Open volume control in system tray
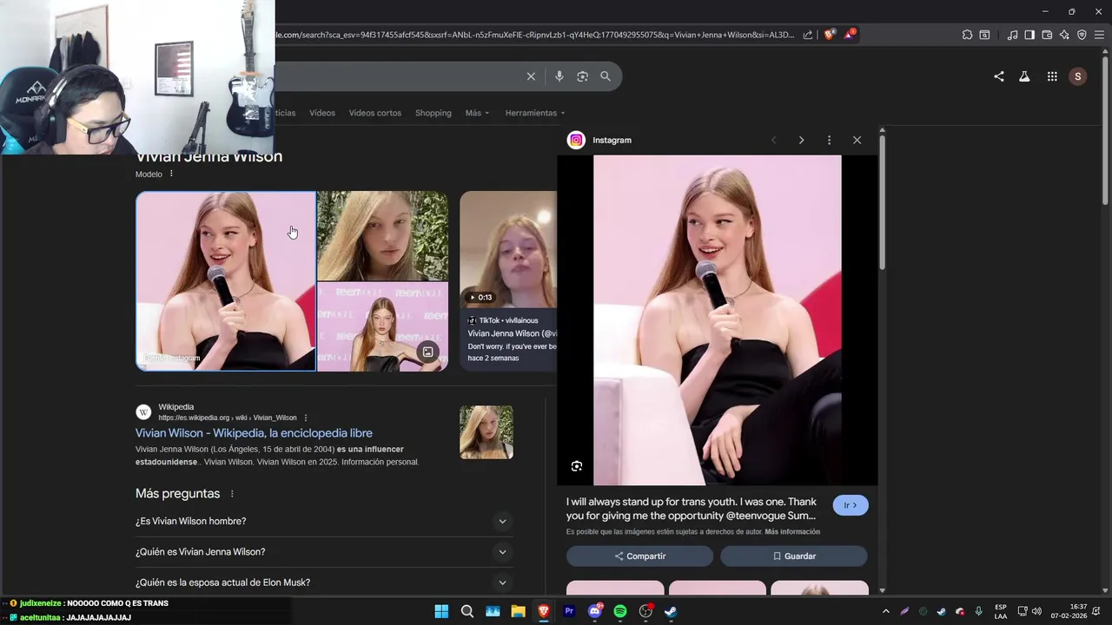This screenshot has height=625, width=1112. tap(1036, 611)
